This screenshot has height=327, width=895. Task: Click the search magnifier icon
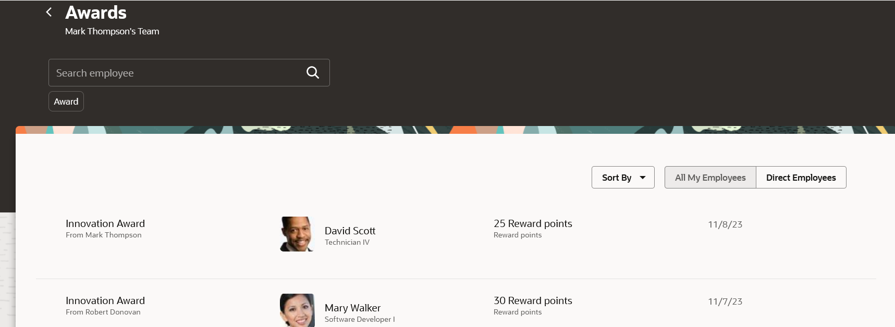click(313, 72)
